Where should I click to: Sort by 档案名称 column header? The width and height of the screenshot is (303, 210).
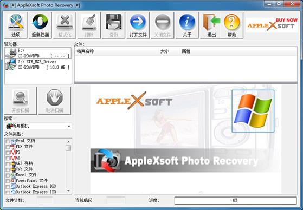coord(117,51)
